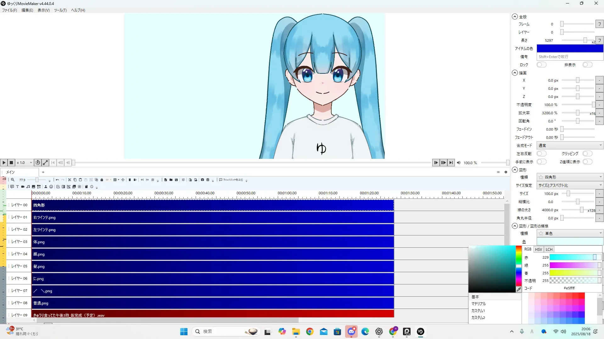Click the scissors cut icon in timeline toolbar
604x339 pixels.
point(70,180)
